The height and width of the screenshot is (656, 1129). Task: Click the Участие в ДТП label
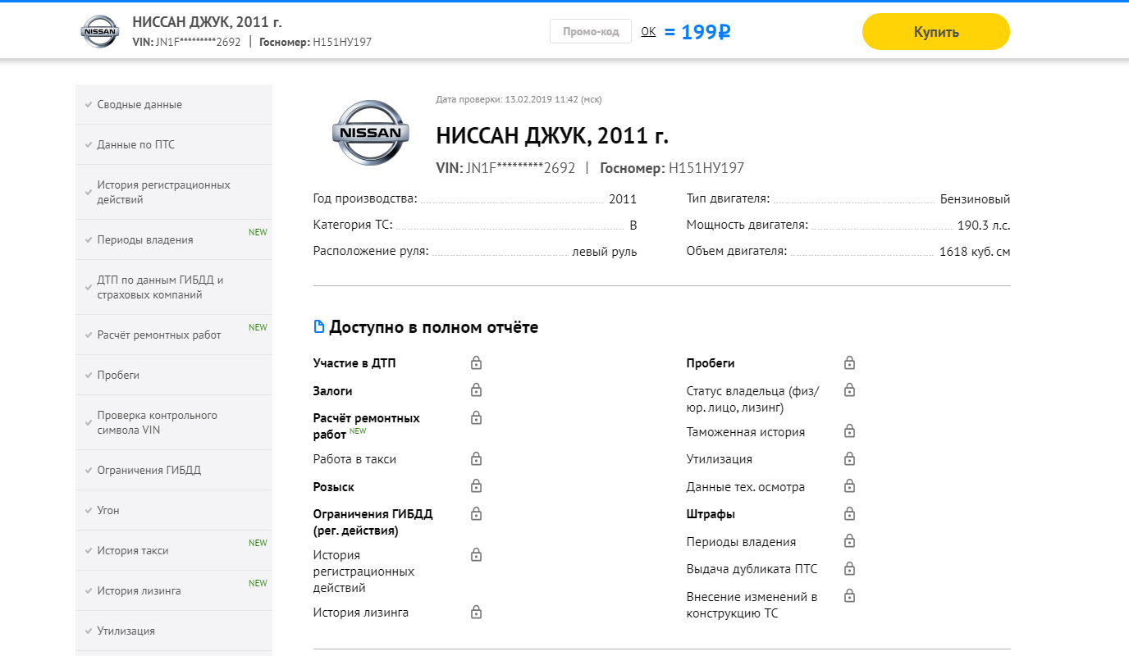click(x=354, y=362)
